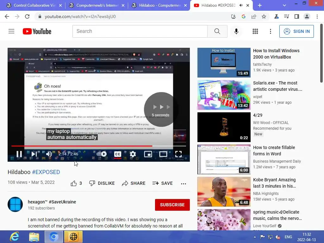Open Solaris.exe video thumbnail
The height and width of the screenshot is (243, 324).
pyautogui.click(x=224, y=95)
